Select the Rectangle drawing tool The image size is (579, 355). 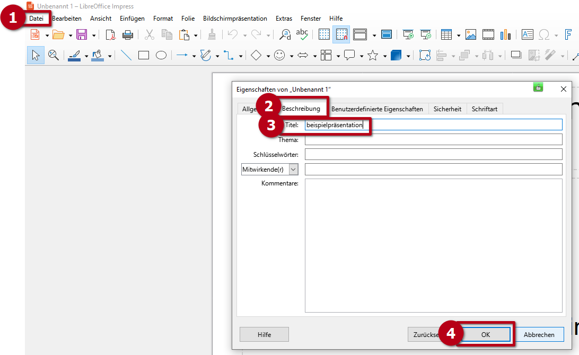coord(144,55)
